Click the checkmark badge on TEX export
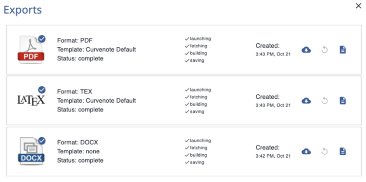 click(42, 90)
